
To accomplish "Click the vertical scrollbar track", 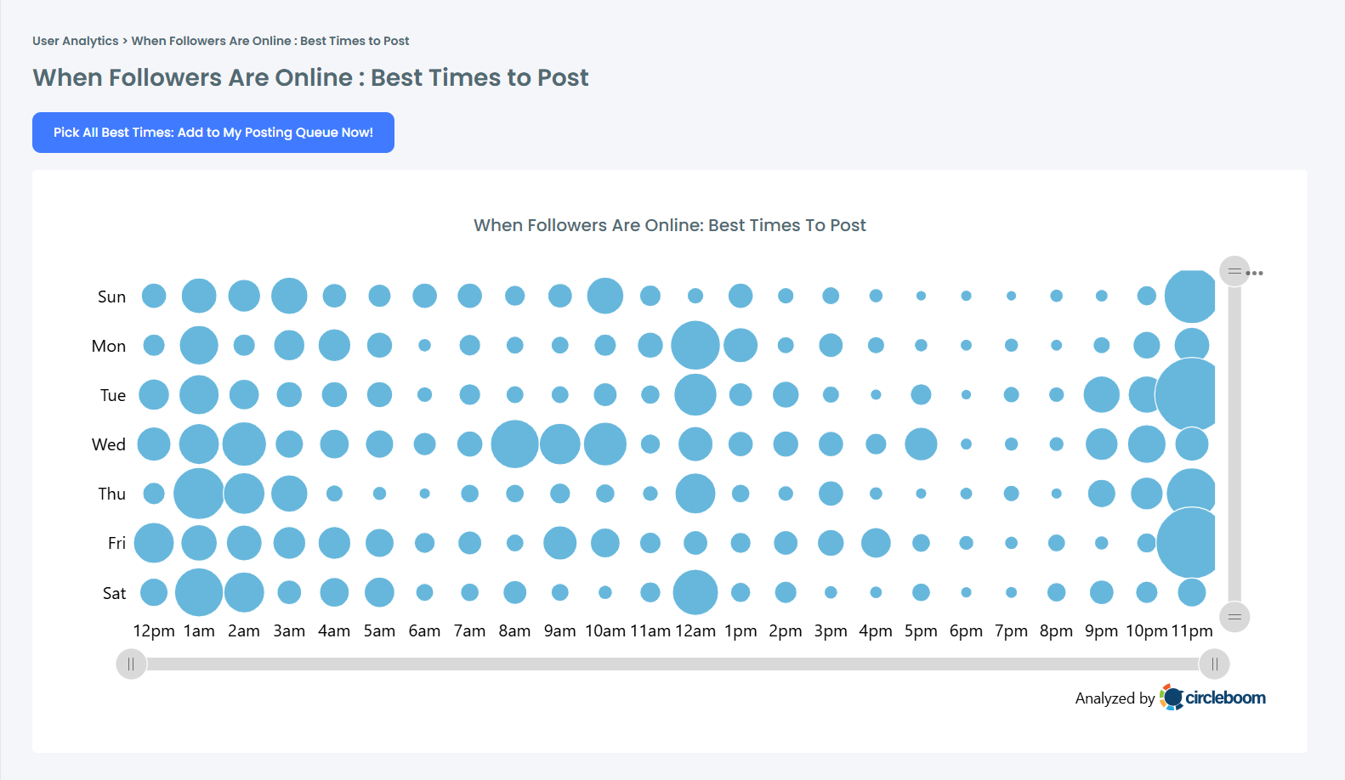I will [x=1234, y=444].
